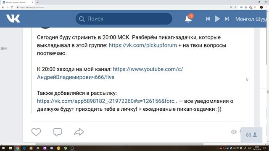
Task: Open the yellow circle taskbar app
Action: point(58,148)
